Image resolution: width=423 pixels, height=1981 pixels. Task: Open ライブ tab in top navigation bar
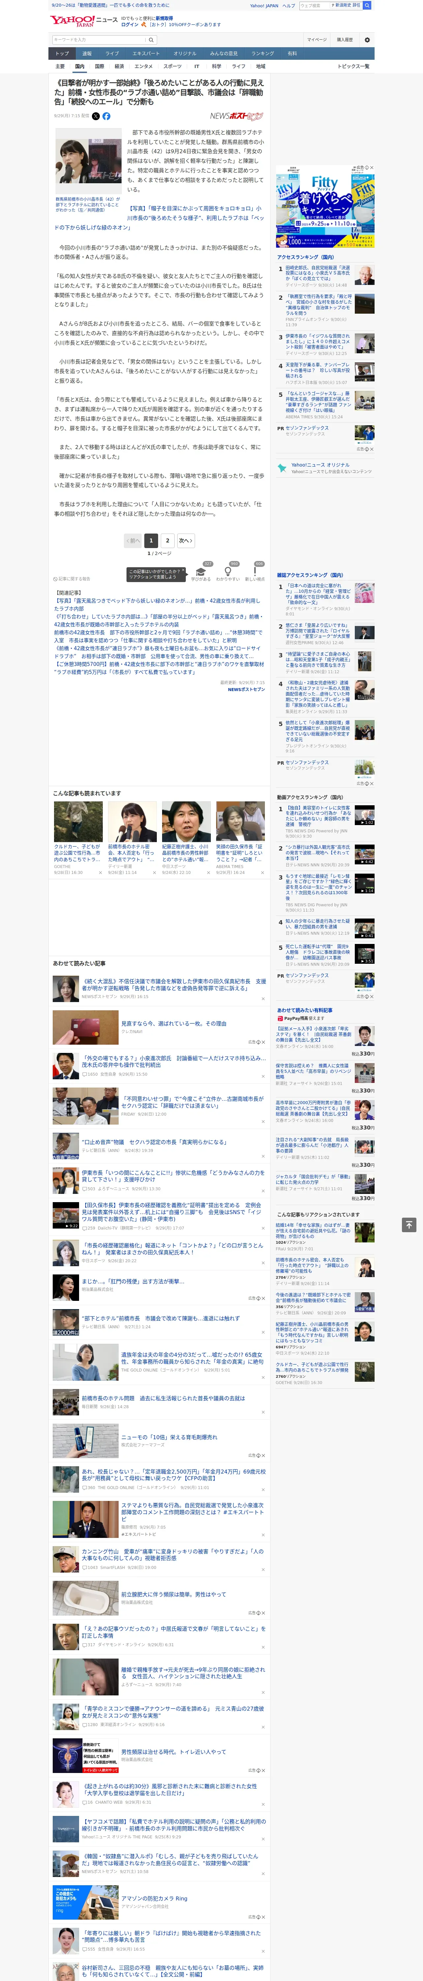pos(112,54)
